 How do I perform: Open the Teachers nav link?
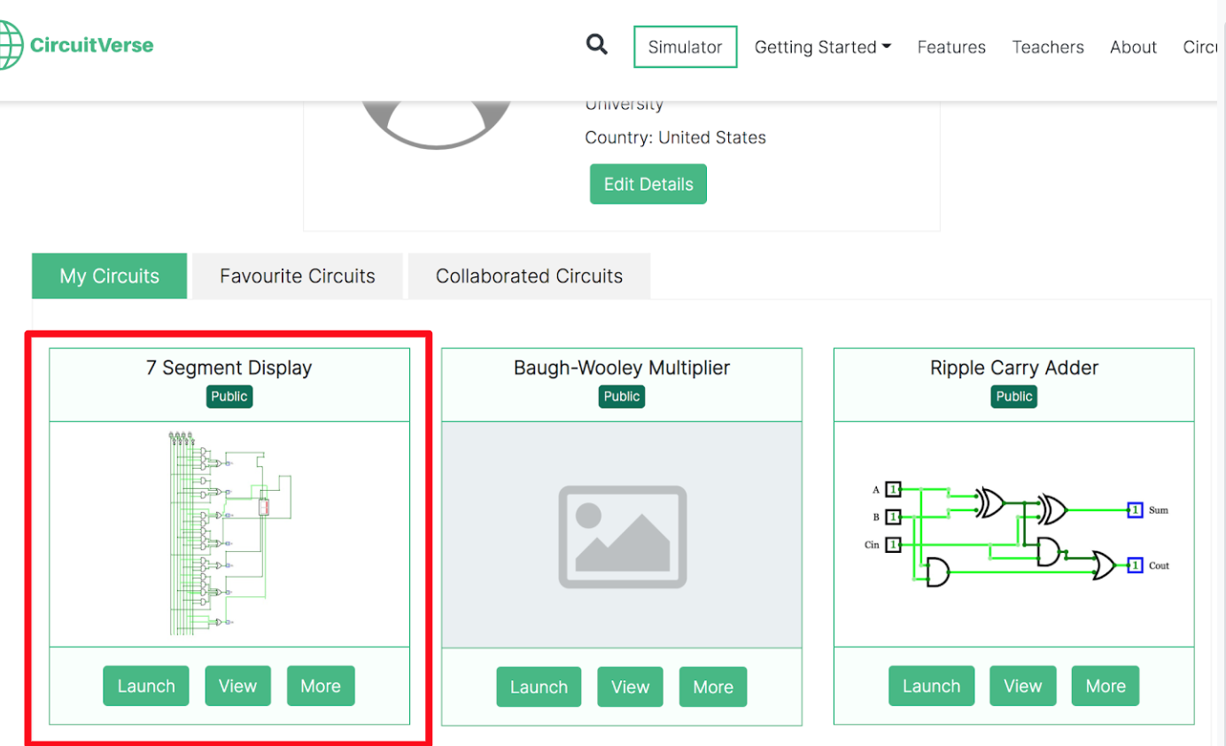pos(1048,48)
